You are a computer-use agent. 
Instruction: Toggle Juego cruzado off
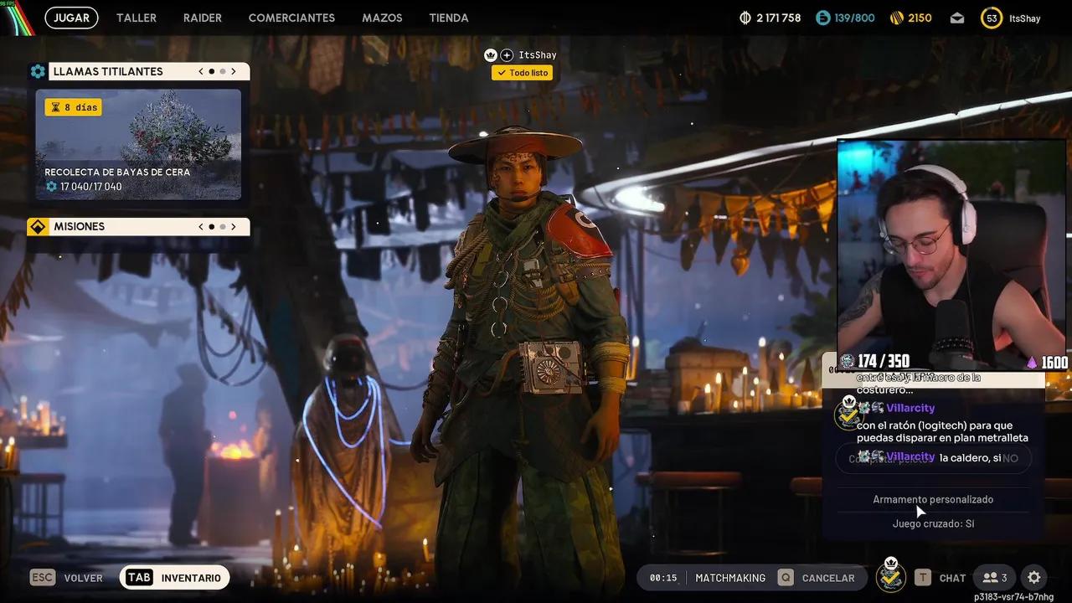(x=935, y=523)
